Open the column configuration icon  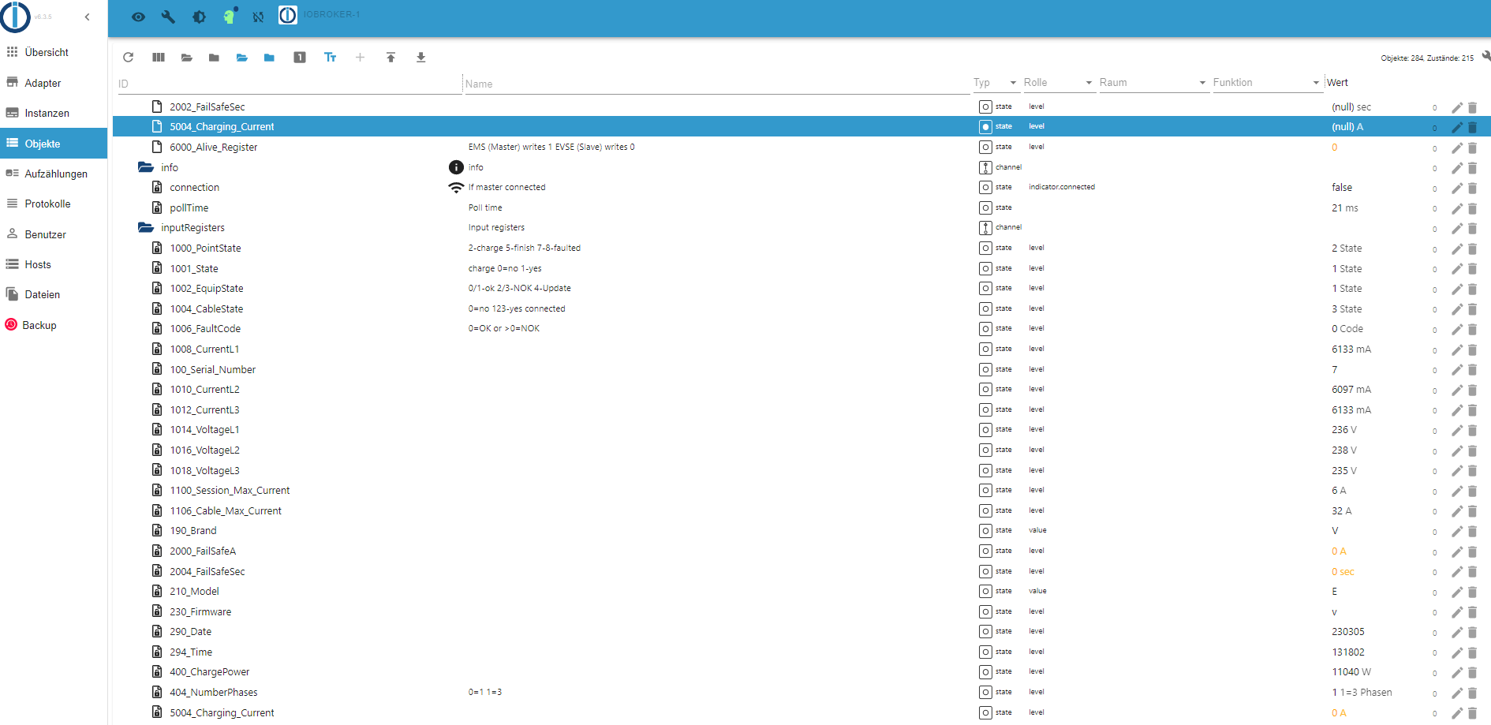click(x=159, y=58)
